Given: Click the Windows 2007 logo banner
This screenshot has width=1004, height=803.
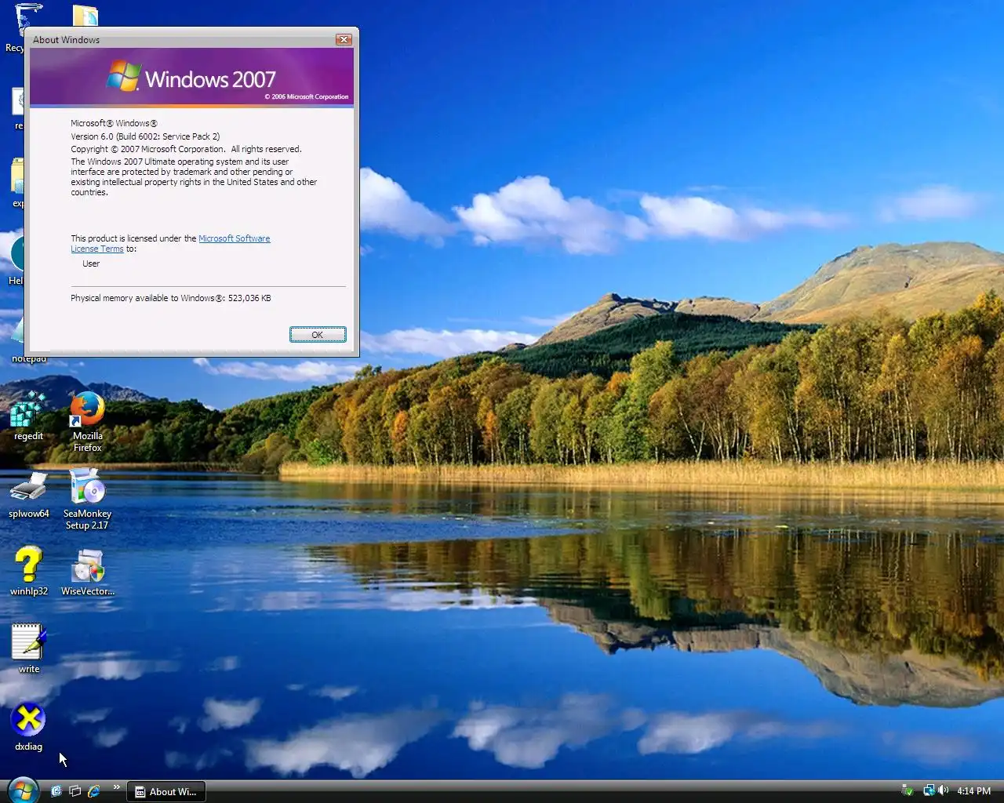Looking at the screenshot, I should (191, 77).
